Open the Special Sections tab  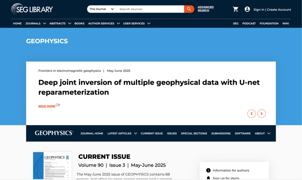tap(194, 133)
